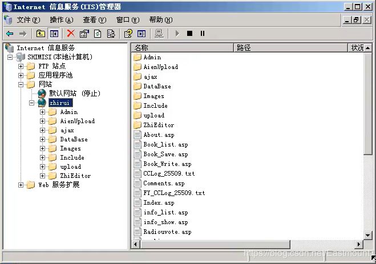Click horizontal scrollbar right arrow

[x=359, y=245]
